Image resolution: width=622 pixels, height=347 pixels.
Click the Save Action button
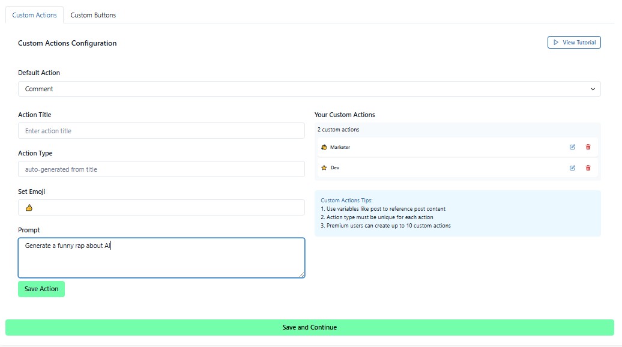(41, 289)
